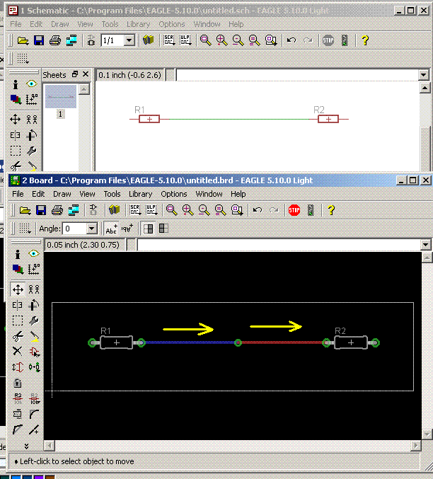Open Display layers in Board palette
This screenshot has height=479, width=433.
point(18,269)
